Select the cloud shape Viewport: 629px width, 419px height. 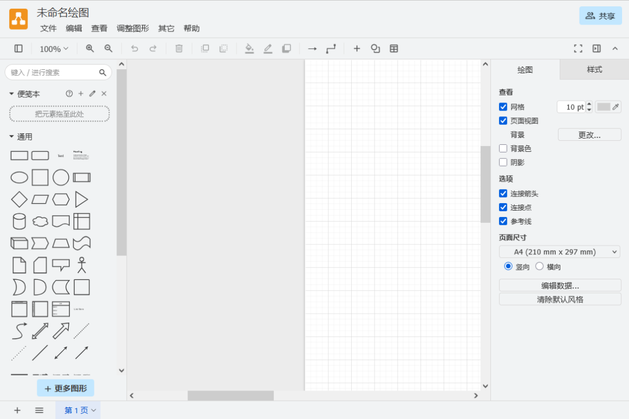(x=40, y=222)
